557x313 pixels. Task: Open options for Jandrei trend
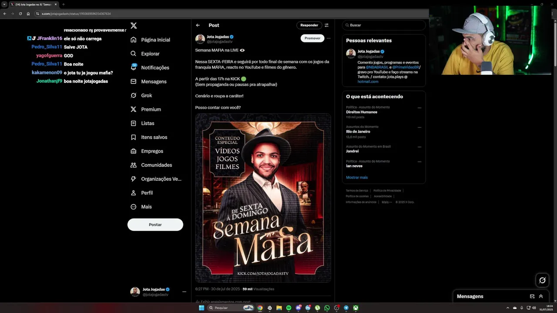coord(419,147)
